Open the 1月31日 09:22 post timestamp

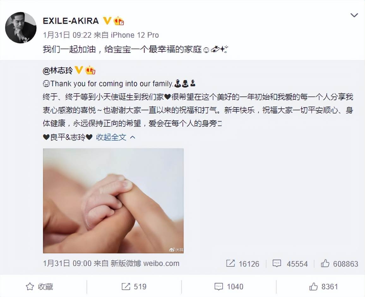point(67,35)
